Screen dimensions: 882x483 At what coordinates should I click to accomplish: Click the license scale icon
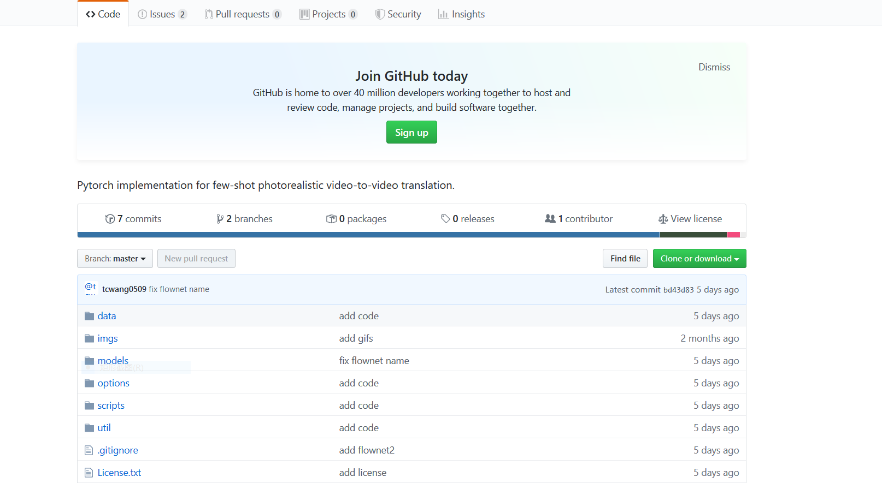point(663,219)
